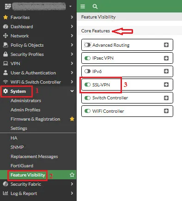Click the Feature Visibility page title
182x201 pixels.
tap(98, 17)
